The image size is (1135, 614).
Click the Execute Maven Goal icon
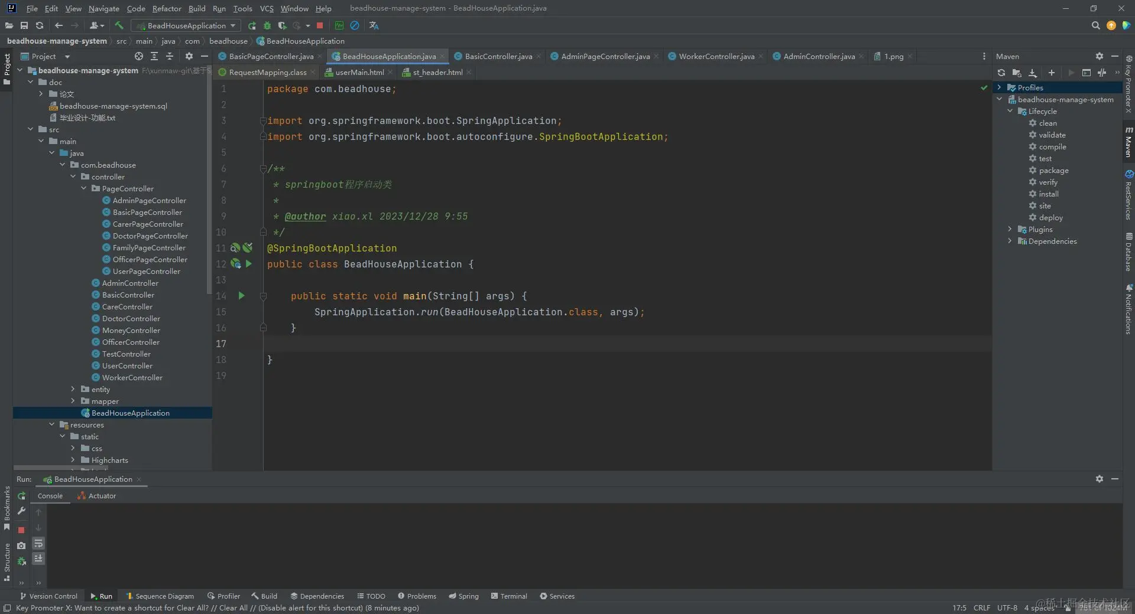1086,73
